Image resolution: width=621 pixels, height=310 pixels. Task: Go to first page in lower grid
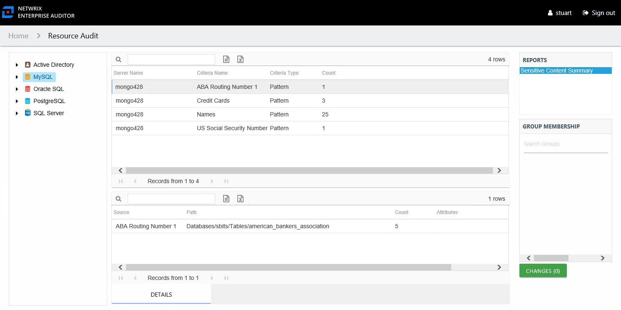point(121,278)
